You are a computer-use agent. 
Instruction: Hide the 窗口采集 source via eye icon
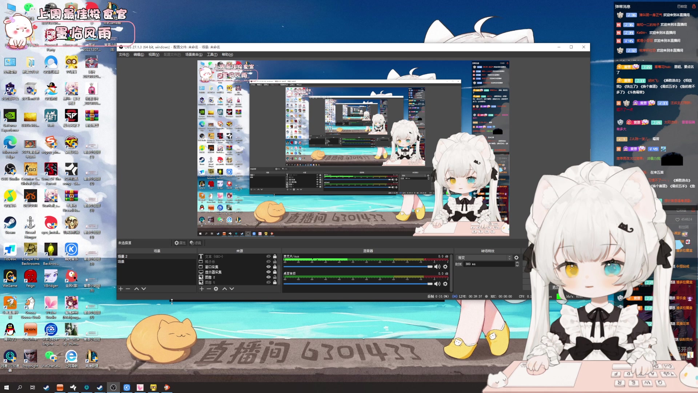268,267
